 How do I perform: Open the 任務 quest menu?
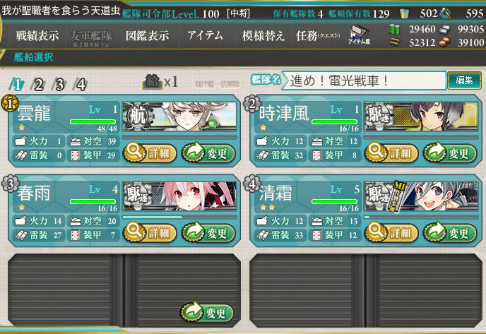318,35
